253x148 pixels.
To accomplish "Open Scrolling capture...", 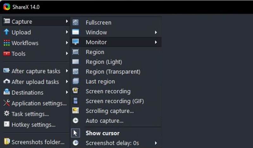I will 116,111.
